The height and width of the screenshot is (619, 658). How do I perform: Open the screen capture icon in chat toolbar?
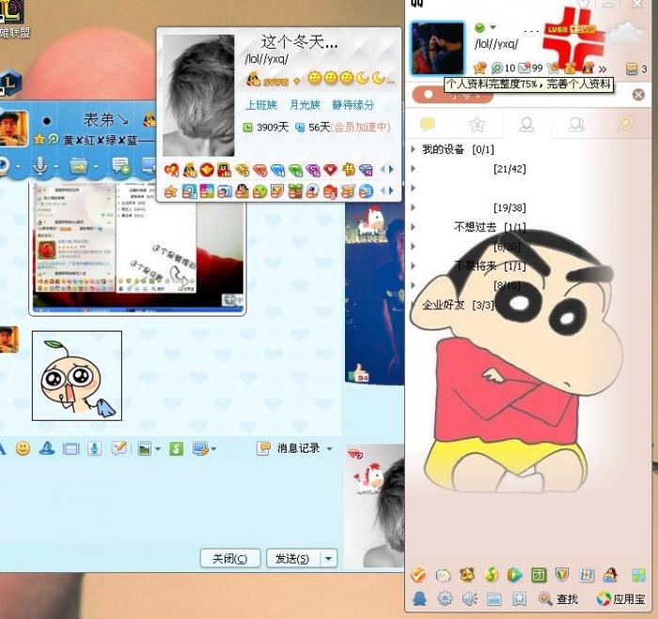point(200,449)
